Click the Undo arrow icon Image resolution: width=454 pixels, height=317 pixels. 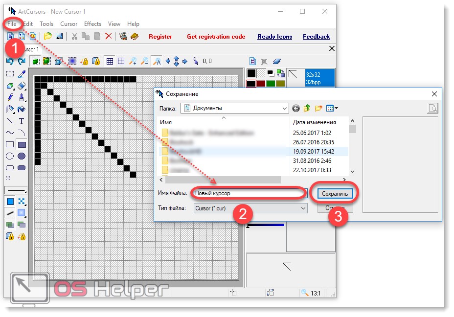point(9,61)
